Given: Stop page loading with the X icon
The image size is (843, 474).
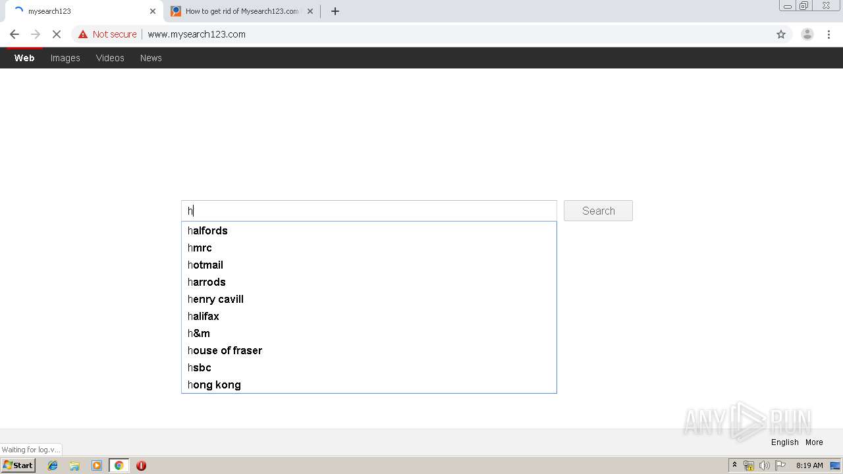Looking at the screenshot, I should coord(57,34).
